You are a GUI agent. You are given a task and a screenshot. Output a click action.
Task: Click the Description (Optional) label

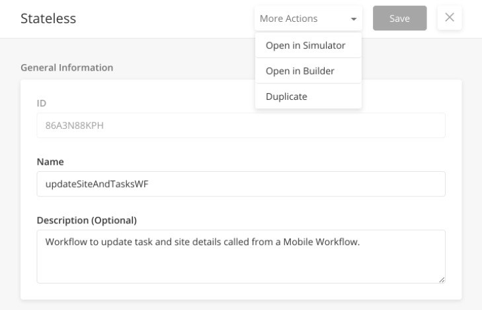87,220
